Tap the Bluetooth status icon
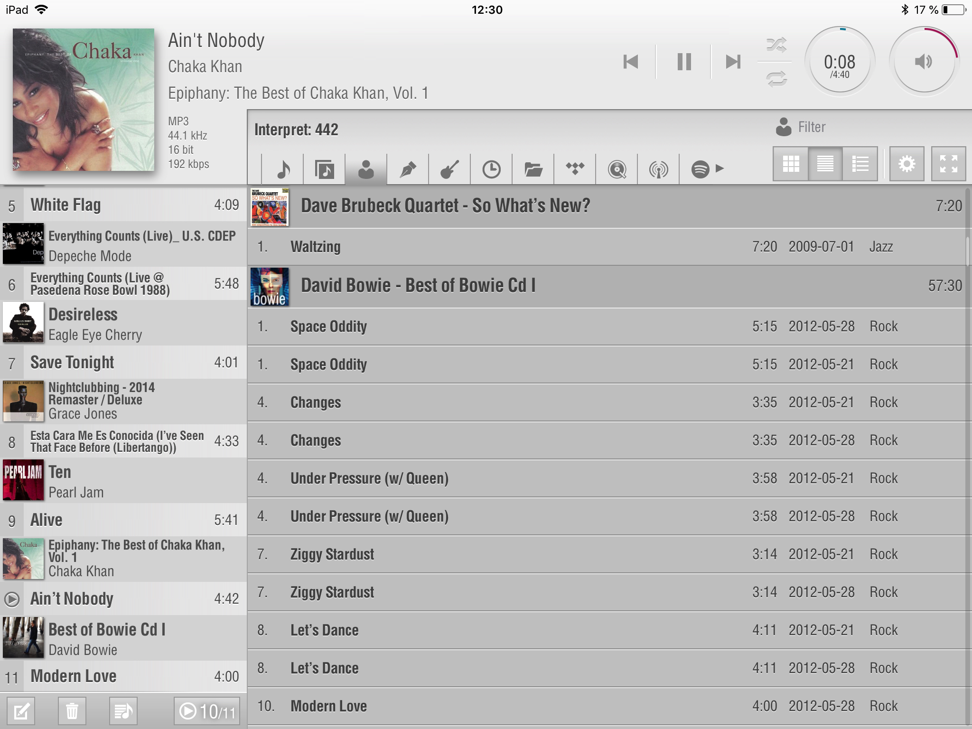The width and height of the screenshot is (972, 729). click(x=905, y=9)
